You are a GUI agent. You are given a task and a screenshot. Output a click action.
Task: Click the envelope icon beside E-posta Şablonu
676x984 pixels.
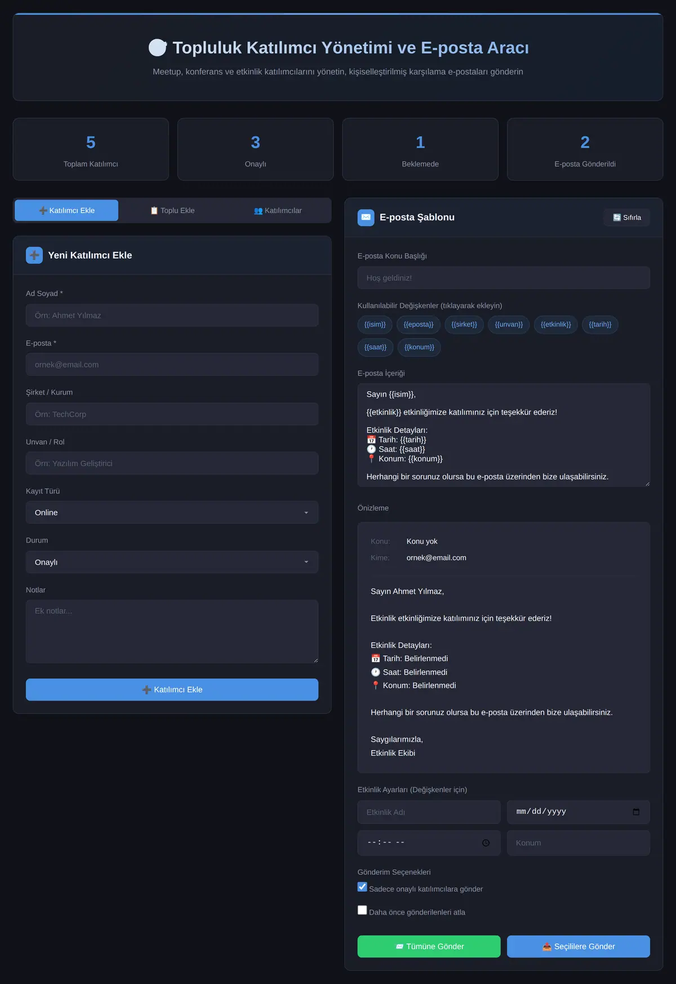click(366, 217)
